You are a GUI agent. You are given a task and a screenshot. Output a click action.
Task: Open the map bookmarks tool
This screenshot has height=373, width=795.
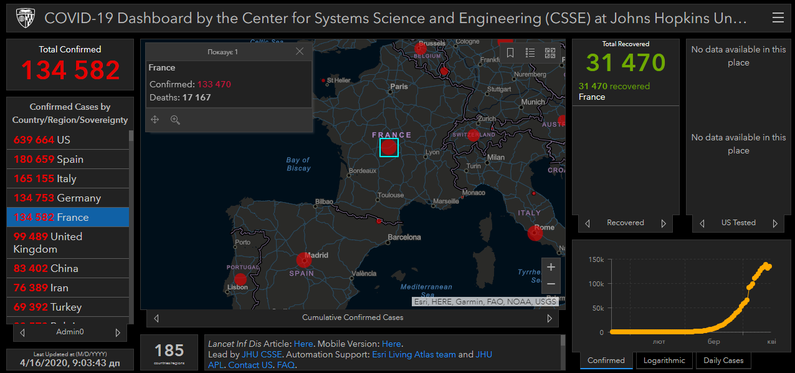(510, 53)
